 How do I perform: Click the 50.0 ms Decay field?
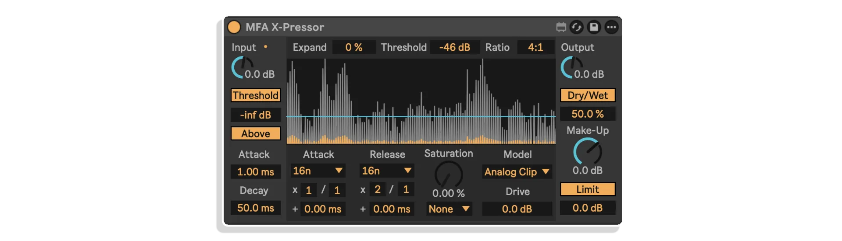pyautogui.click(x=256, y=208)
